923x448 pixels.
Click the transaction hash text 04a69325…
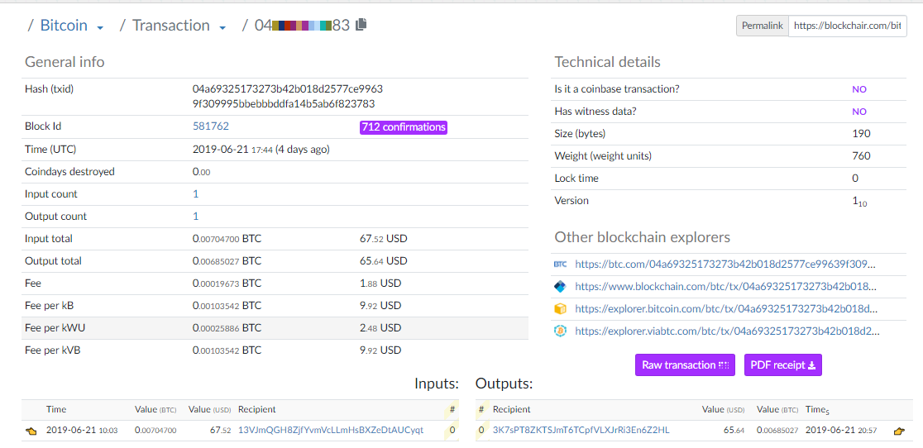tap(288, 97)
